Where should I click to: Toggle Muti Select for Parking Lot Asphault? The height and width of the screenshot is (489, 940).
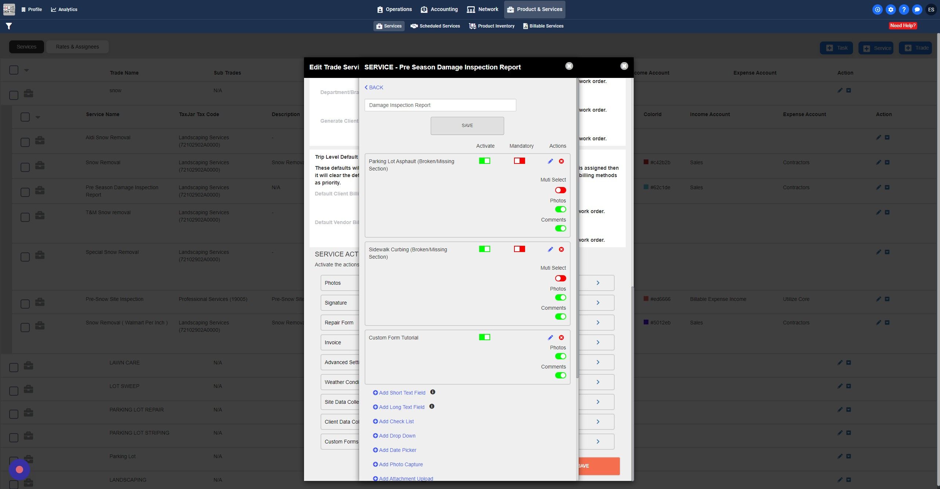(560, 190)
